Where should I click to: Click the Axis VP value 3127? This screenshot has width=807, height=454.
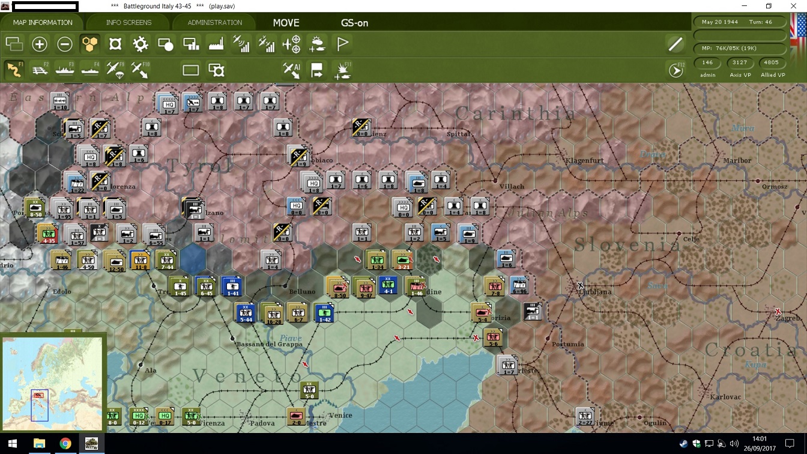click(740, 62)
